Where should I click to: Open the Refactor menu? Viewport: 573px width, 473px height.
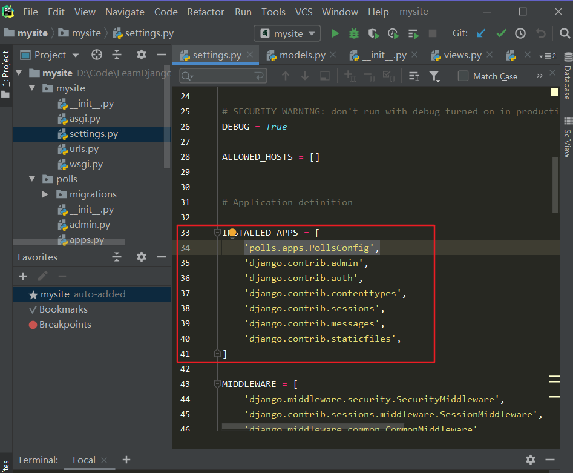(x=207, y=12)
